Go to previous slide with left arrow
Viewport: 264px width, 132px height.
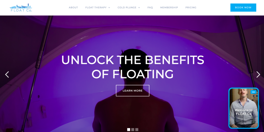(x=7, y=75)
